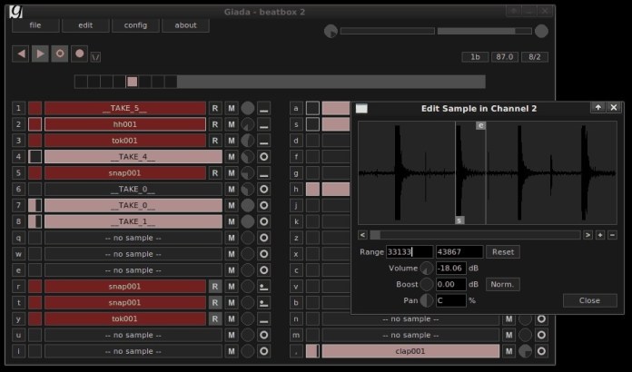632x372 pixels.
Task: Click volume knob of channel 3 tok001
Action: (248, 141)
